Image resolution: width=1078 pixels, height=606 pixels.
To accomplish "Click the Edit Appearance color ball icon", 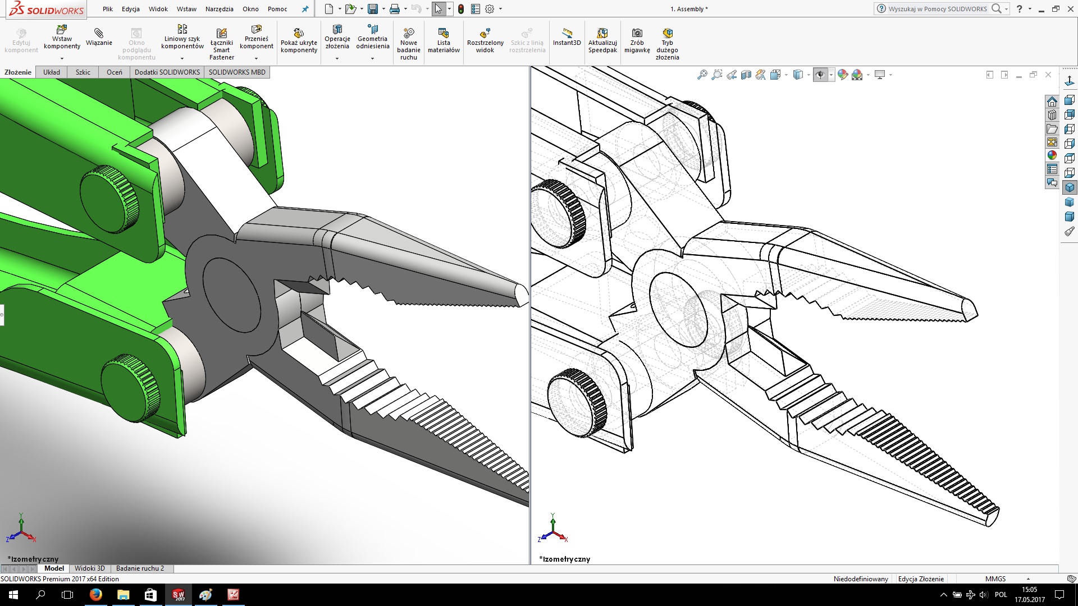I will click(842, 75).
